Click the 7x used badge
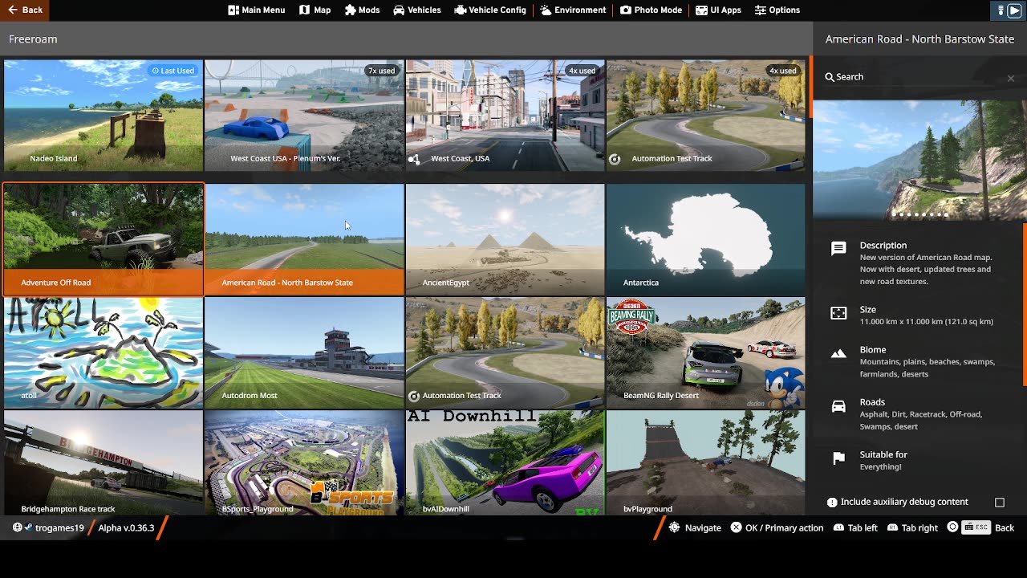 (x=381, y=71)
